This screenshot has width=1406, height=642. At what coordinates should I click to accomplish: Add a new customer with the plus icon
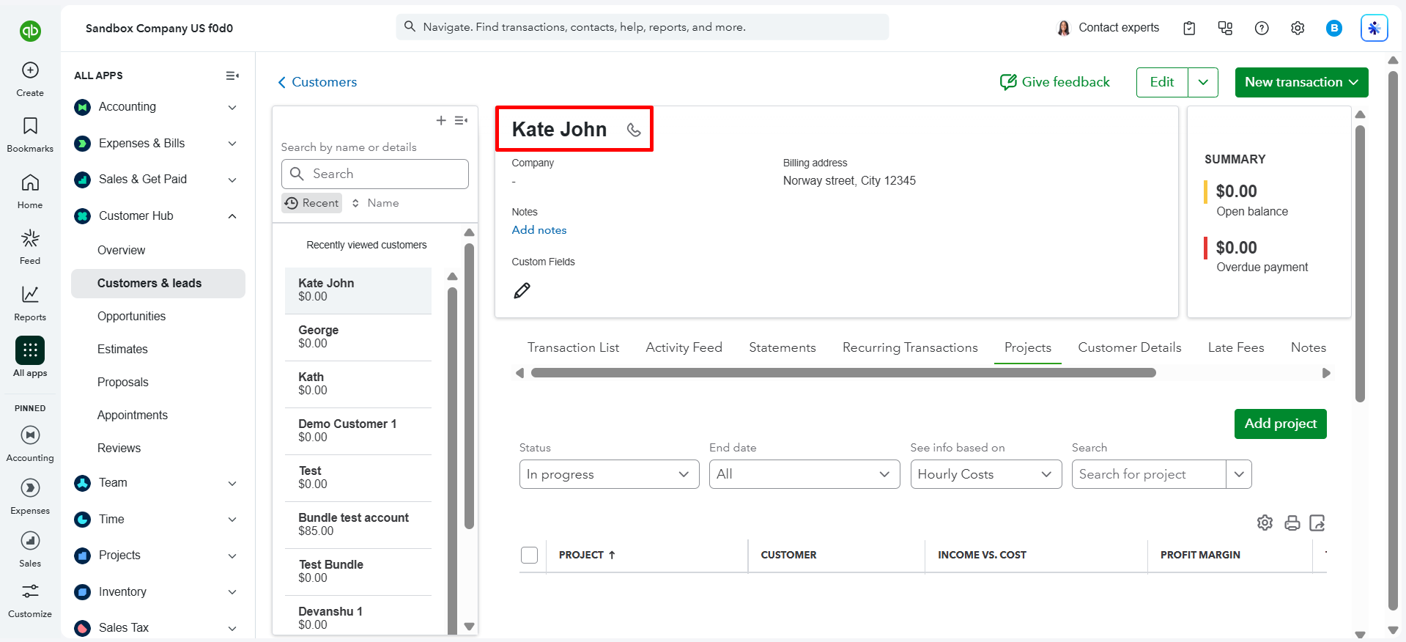tap(441, 120)
